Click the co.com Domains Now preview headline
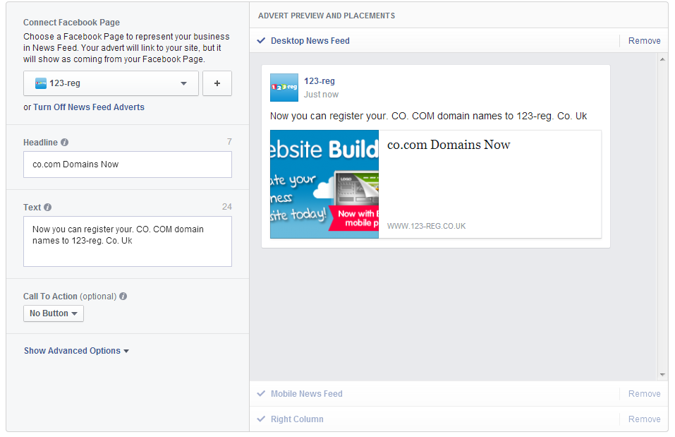 [449, 145]
